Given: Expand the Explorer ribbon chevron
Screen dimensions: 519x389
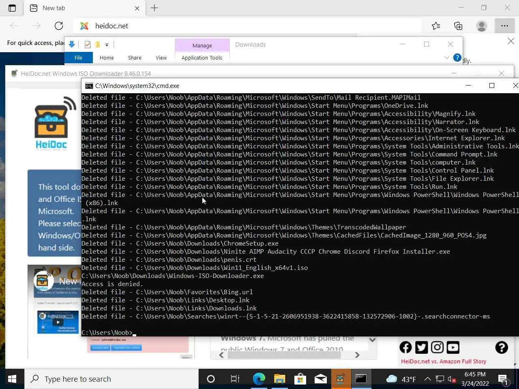Looking at the screenshot, I should (x=446, y=58).
